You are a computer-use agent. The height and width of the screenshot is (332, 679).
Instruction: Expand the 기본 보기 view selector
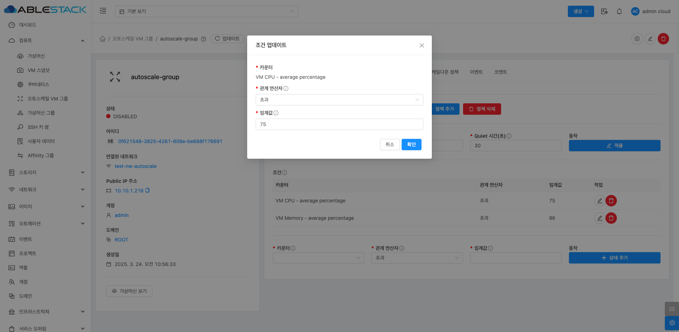[x=206, y=11]
